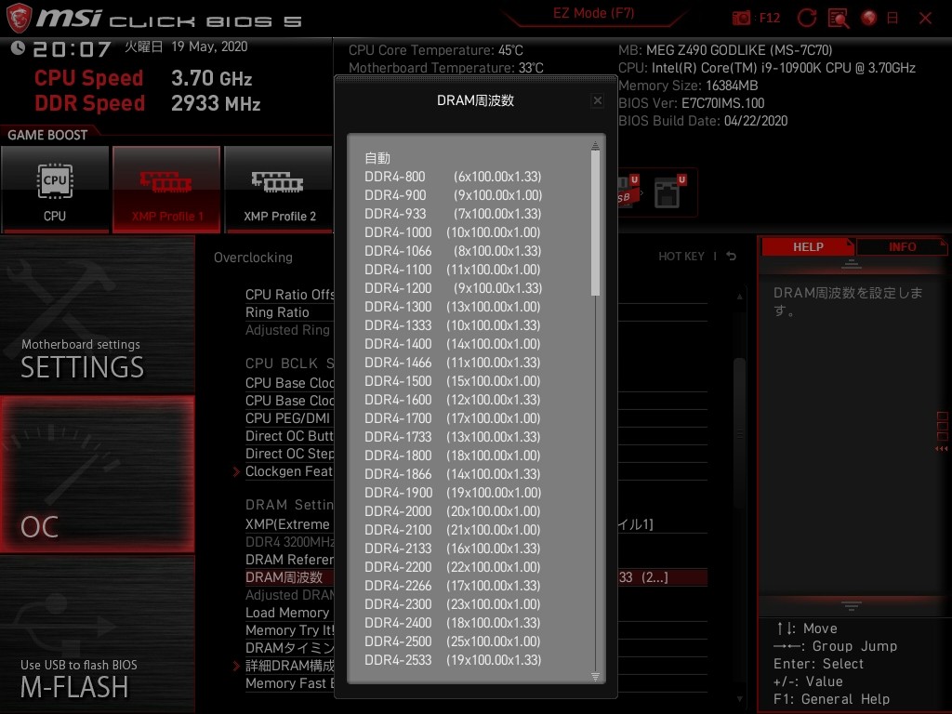952x714 pixels.
Task: Expand the Clockgen Features submenu arrow
Action: 236,471
